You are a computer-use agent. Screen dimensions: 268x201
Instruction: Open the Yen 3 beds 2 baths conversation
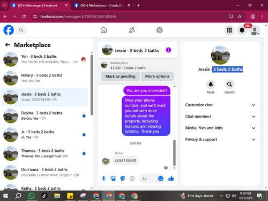click(44, 59)
